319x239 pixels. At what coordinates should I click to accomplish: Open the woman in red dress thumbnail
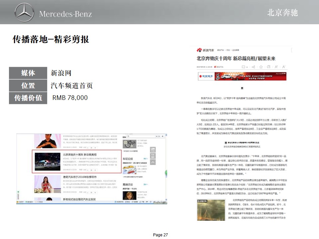click(48, 184)
